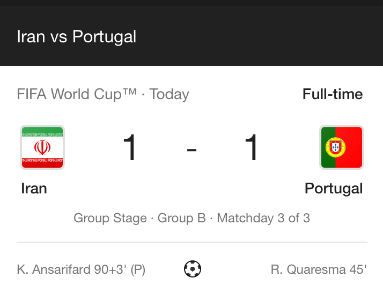This screenshot has width=383, height=300.
Task: Click the dash between the scores
Action: [x=191, y=150]
